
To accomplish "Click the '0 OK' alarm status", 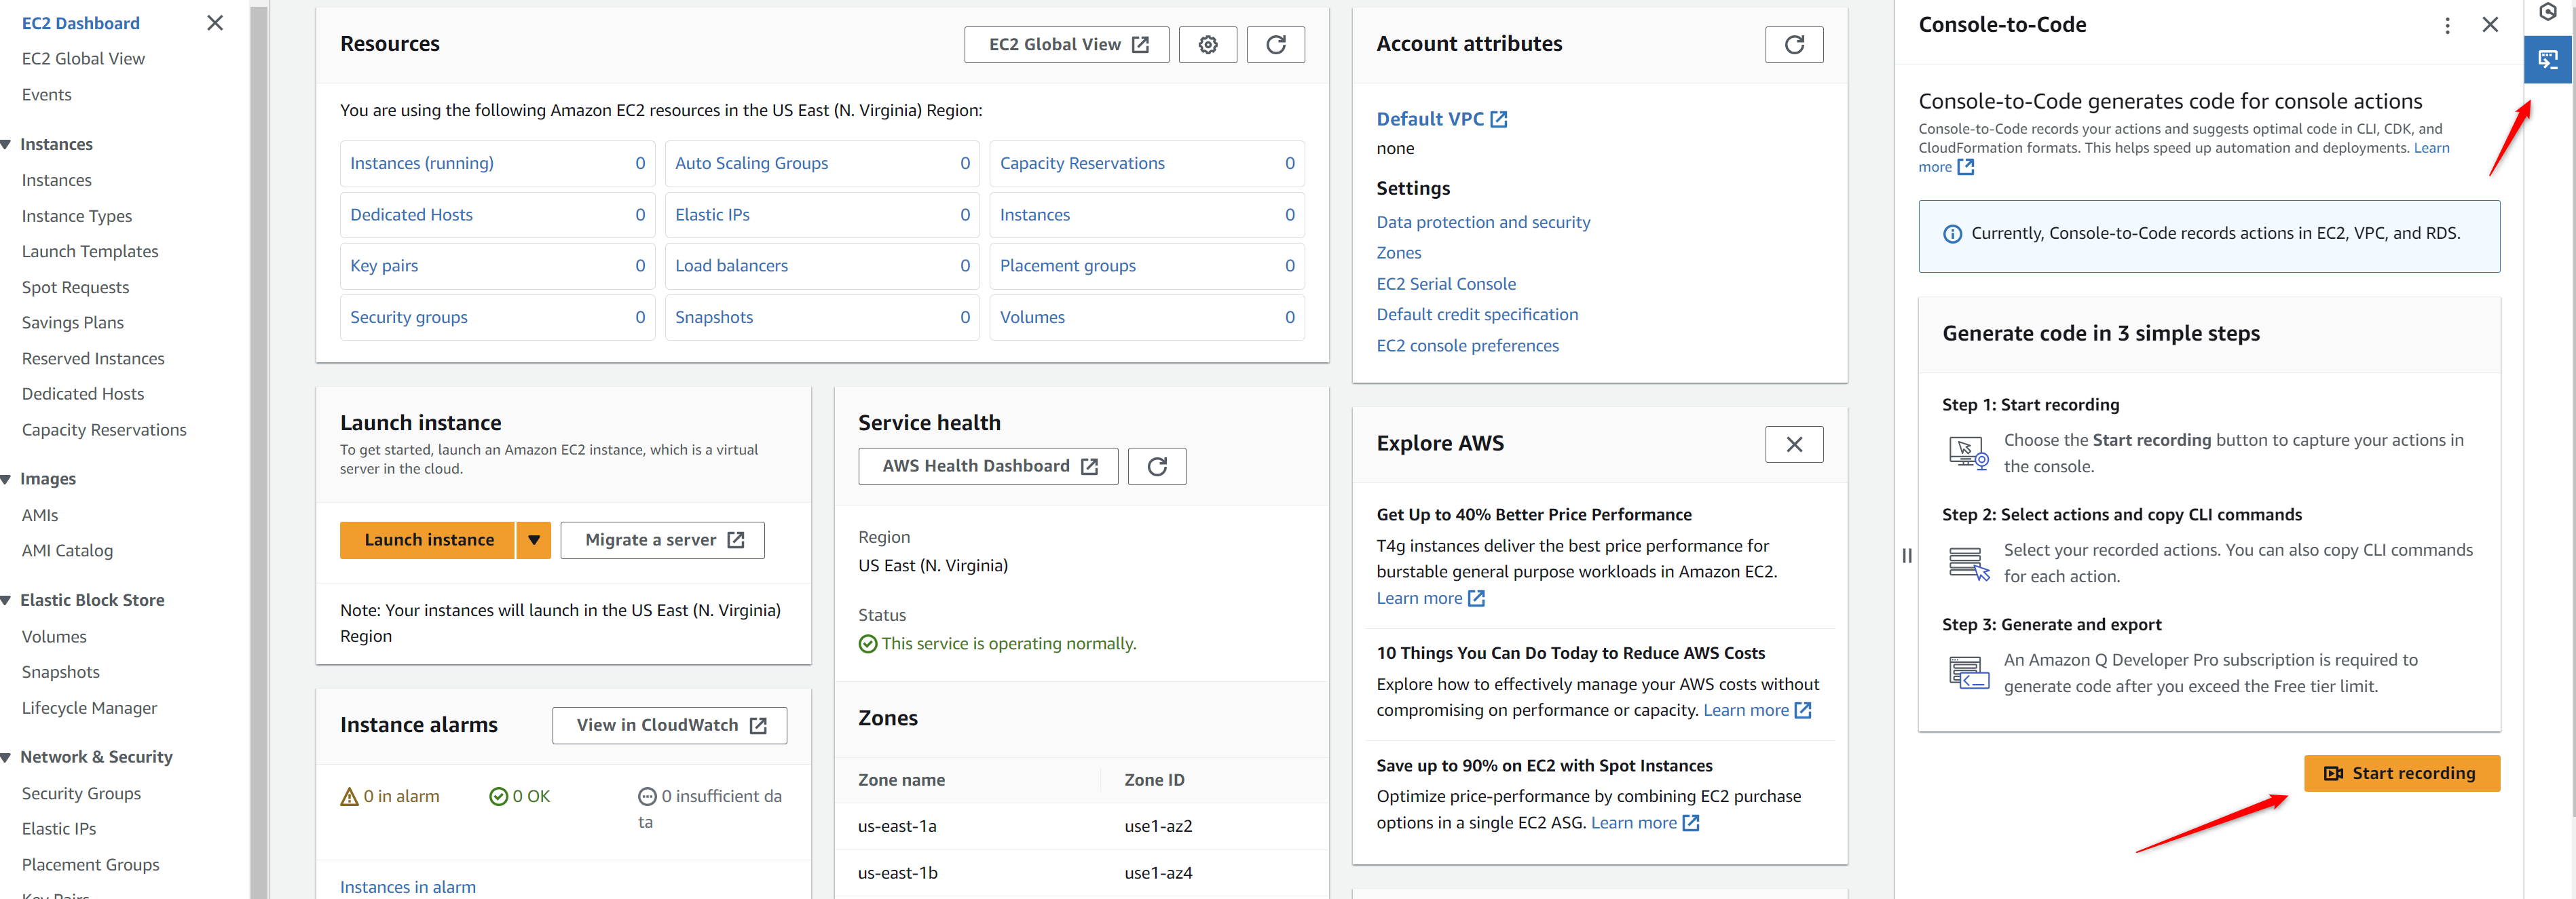I will click(x=520, y=796).
